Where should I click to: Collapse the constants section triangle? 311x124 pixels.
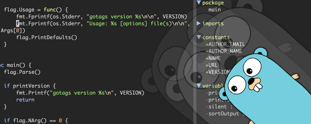(199, 37)
